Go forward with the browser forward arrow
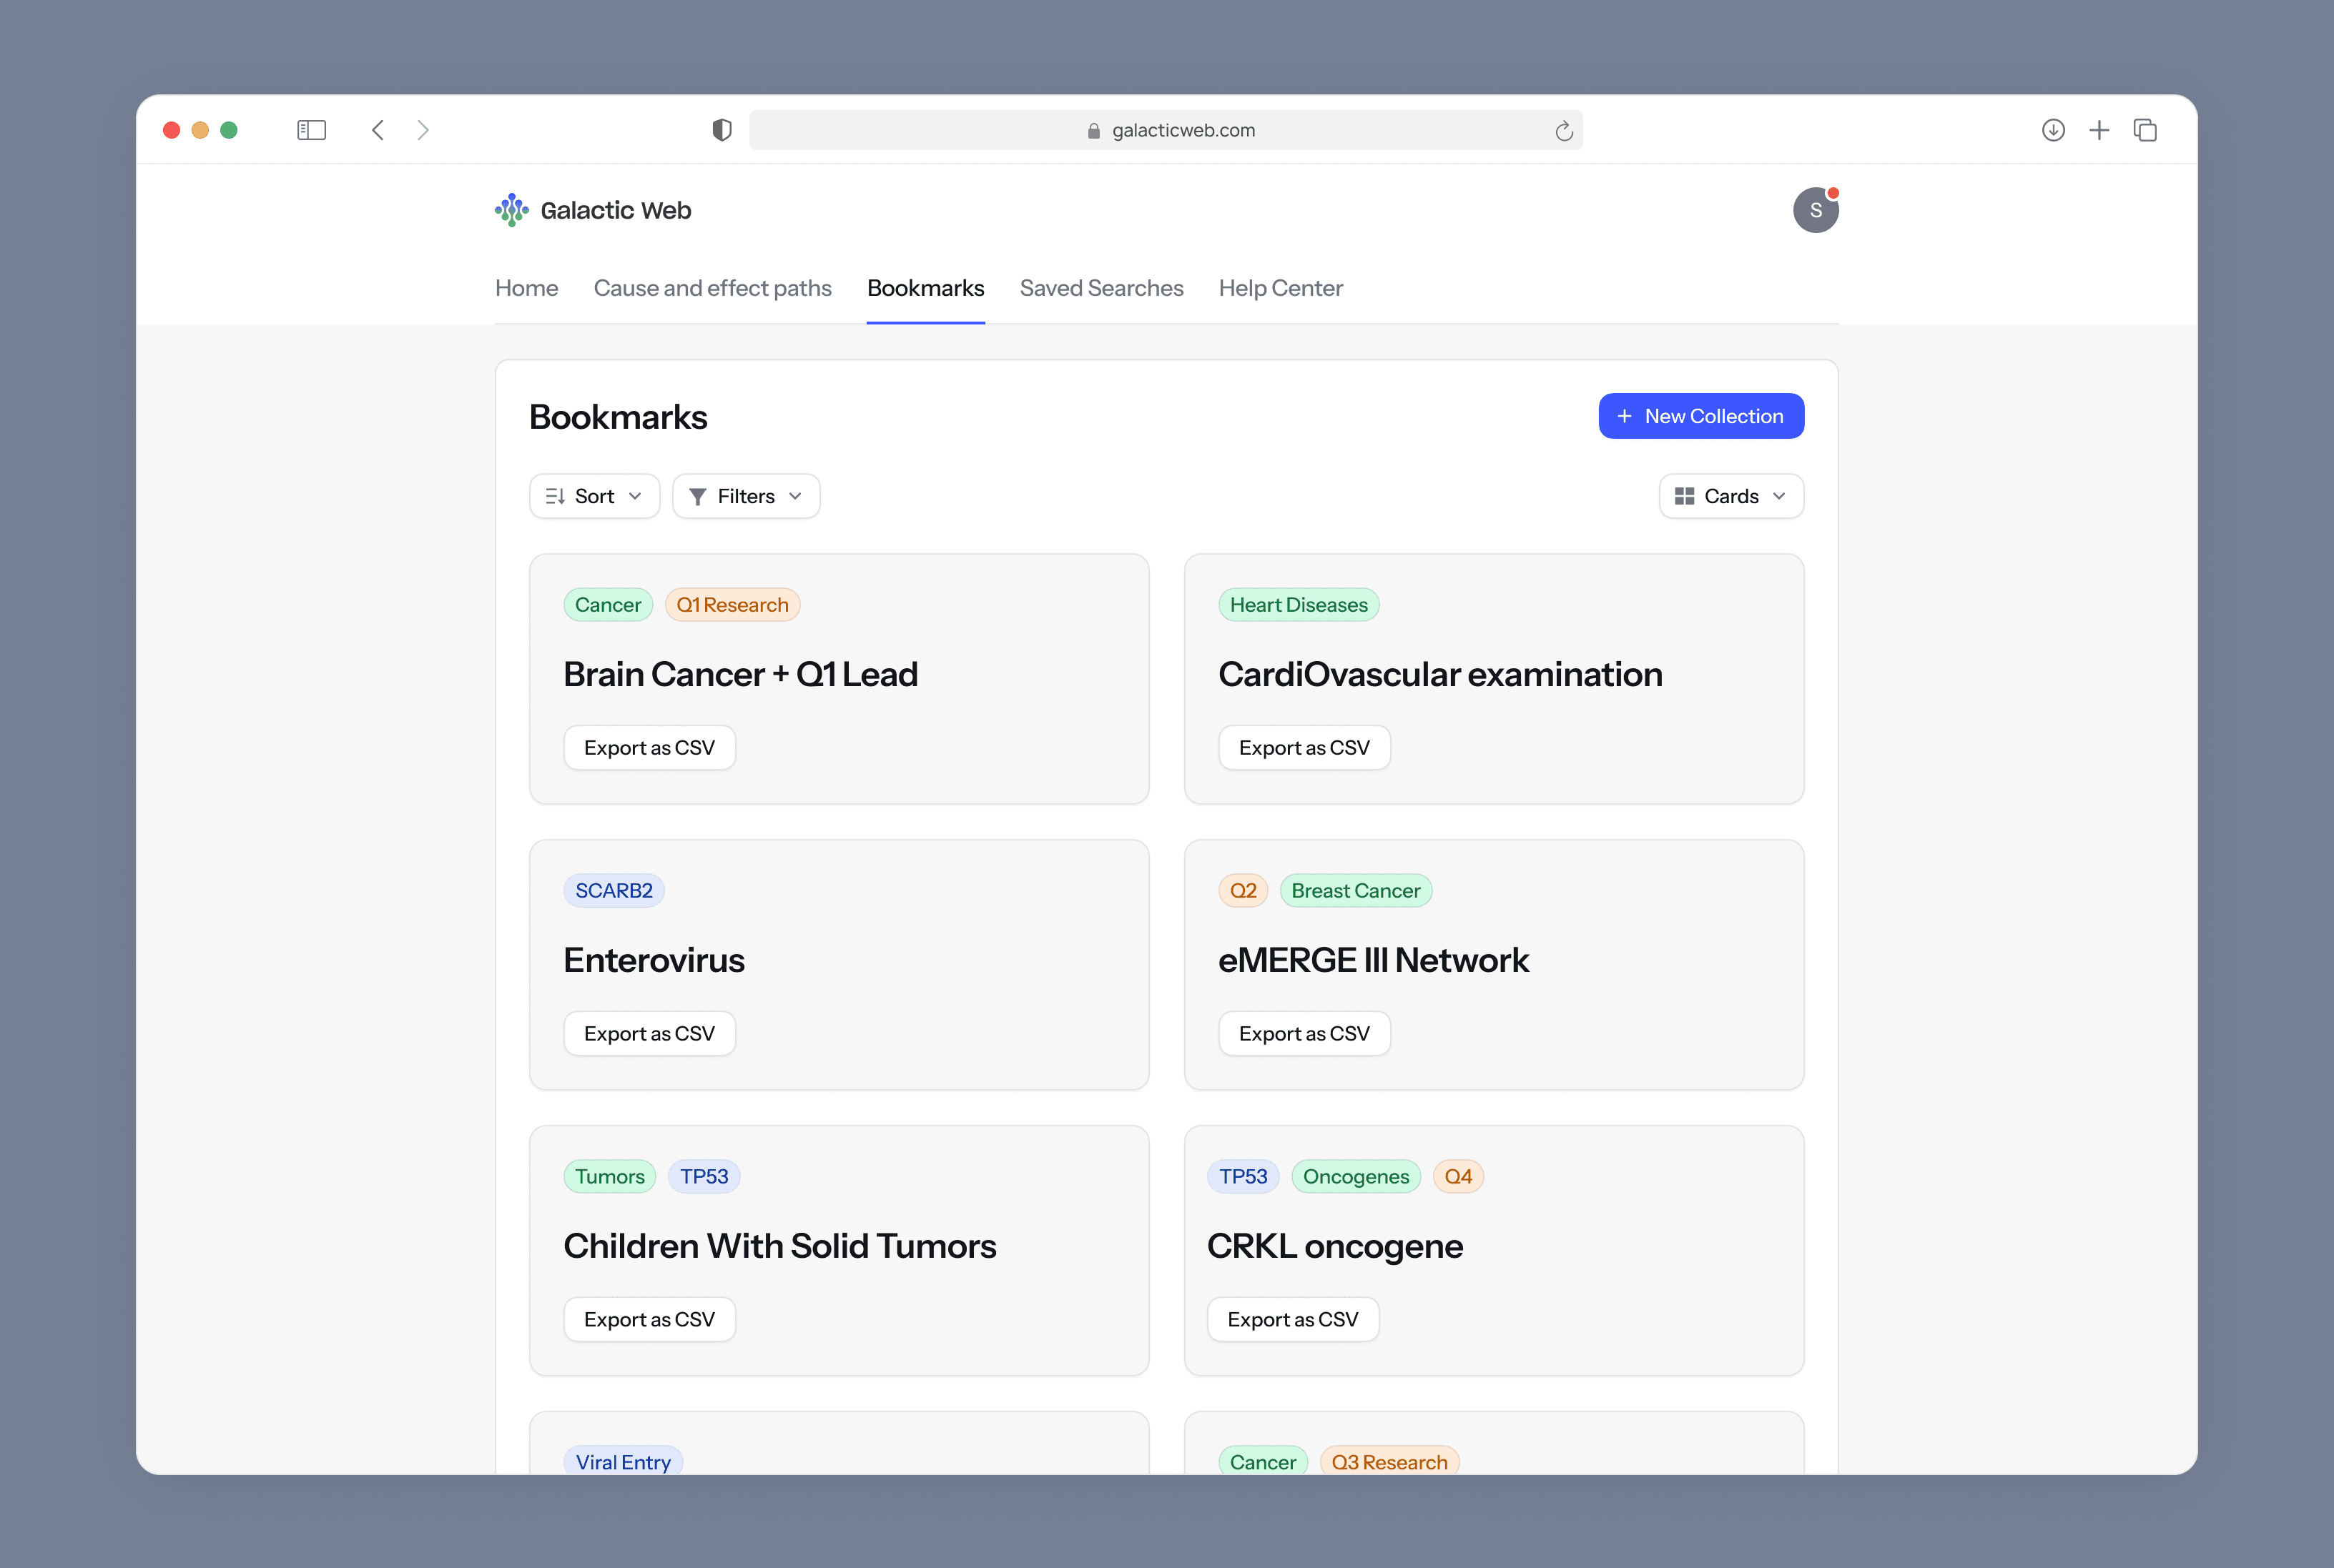This screenshot has width=2334, height=1568. tap(423, 130)
